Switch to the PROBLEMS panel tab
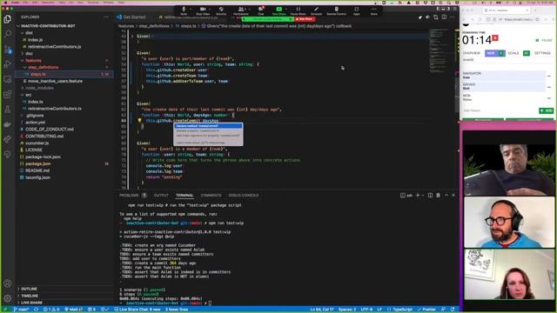Viewport: 557px width, 313px height. point(129,195)
